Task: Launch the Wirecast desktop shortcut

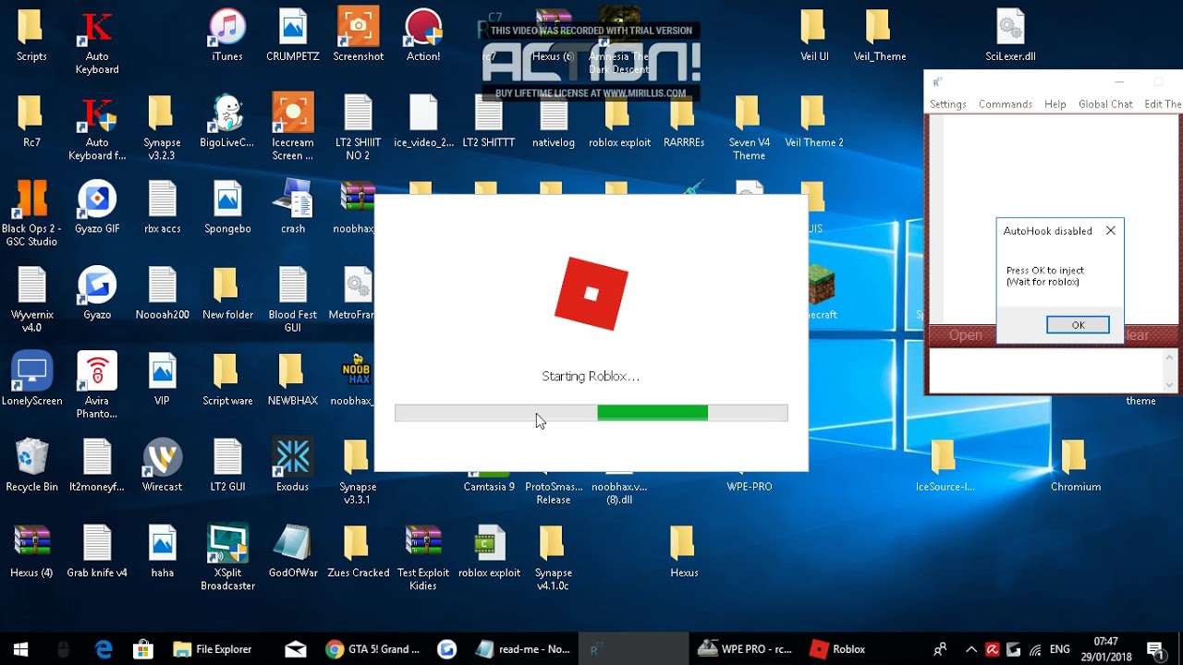Action: point(162,465)
